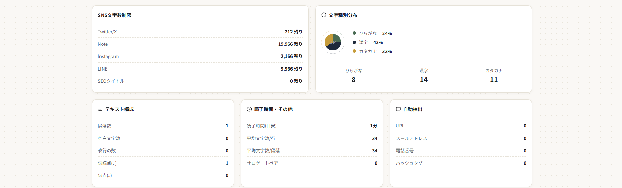Screen dimensions: 622x188
Task: Select the サロゲートペア row label
Action: tap(262, 163)
